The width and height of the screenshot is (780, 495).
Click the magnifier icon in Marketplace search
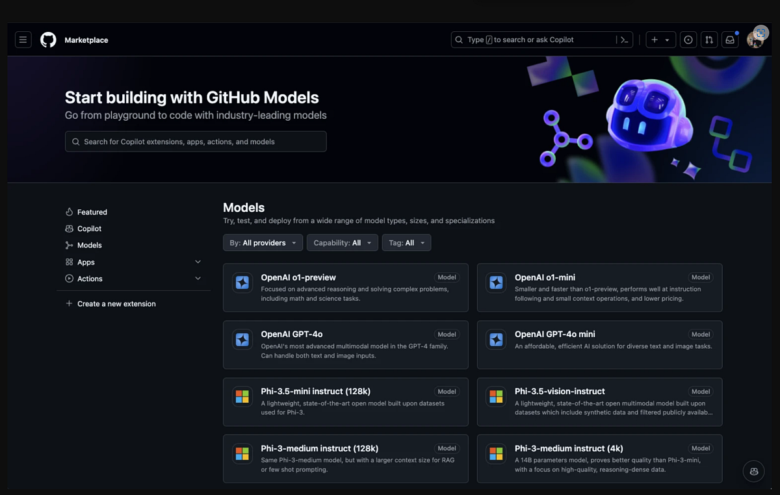point(76,142)
